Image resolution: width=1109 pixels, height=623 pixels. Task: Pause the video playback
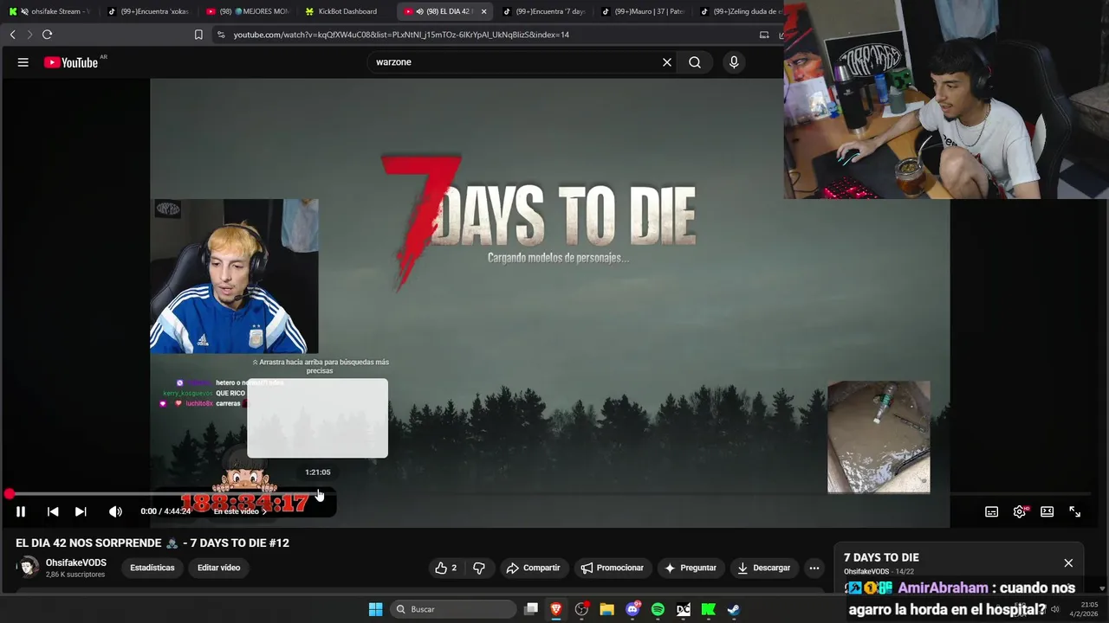point(21,511)
